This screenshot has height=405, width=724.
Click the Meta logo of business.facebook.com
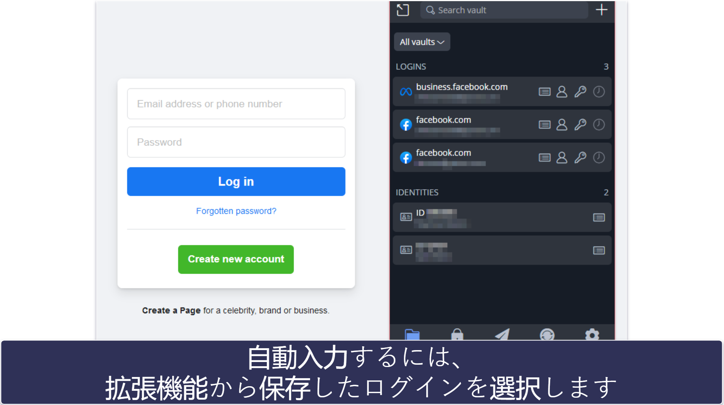pyautogui.click(x=406, y=92)
